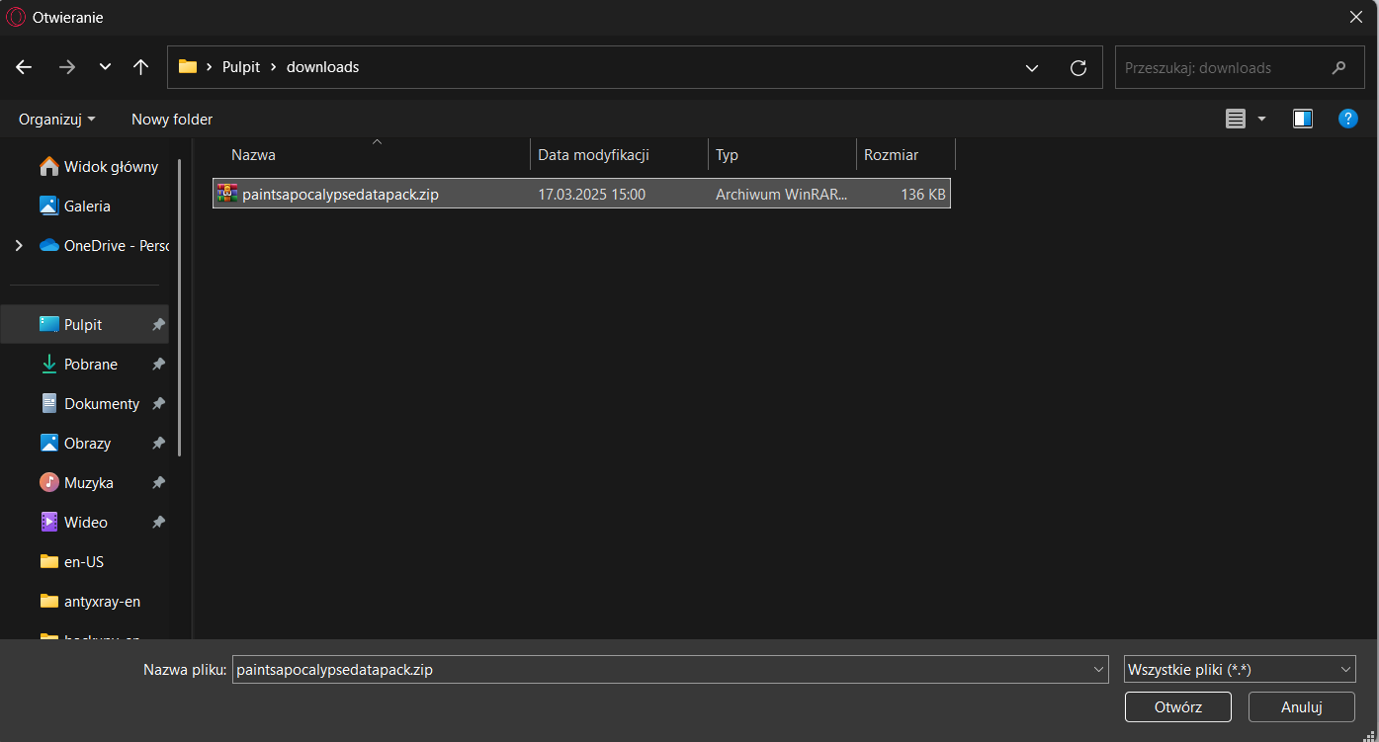Open the Help question mark icon
This screenshot has width=1379, height=742.
[x=1347, y=119]
